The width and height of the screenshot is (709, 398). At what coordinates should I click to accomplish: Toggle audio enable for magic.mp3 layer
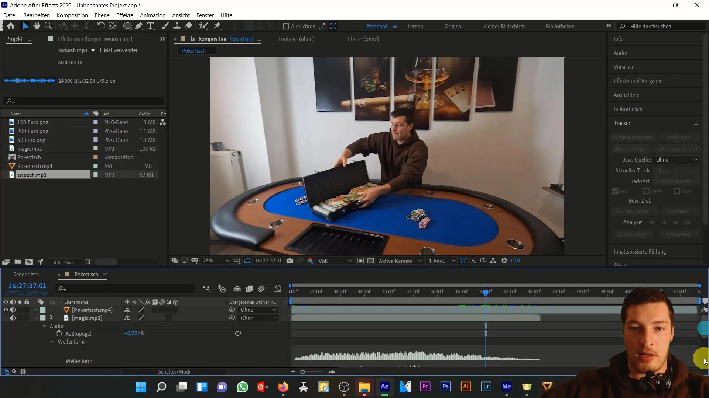(13, 318)
